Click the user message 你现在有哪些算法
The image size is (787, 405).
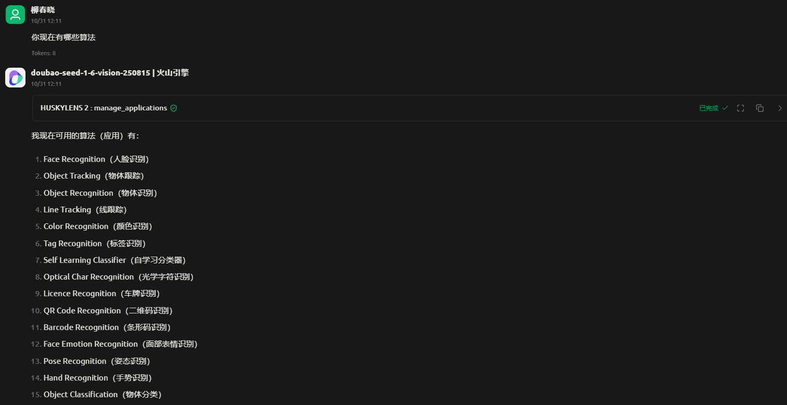pyautogui.click(x=63, y=37)
